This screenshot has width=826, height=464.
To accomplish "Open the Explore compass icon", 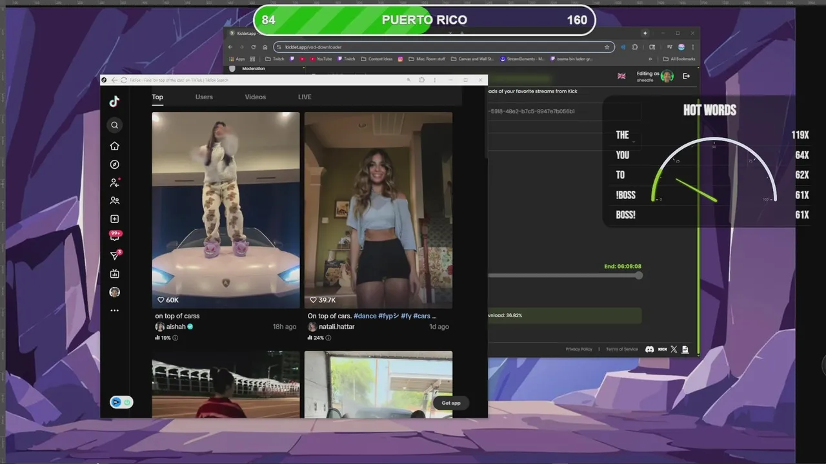I will [115, 164].
